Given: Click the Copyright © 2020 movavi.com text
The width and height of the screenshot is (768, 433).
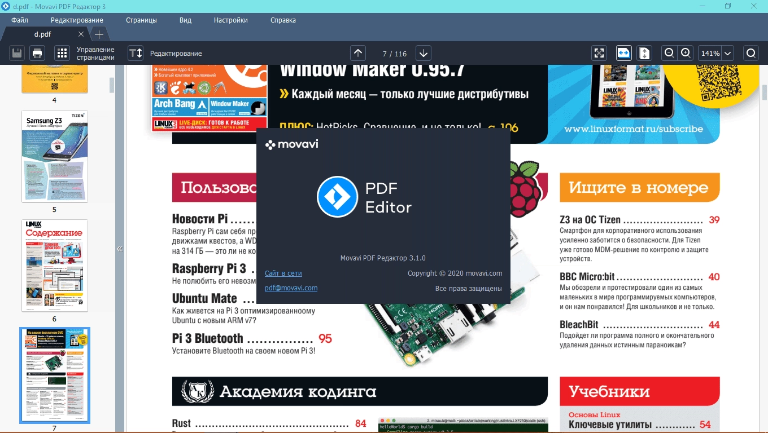Looking at the screenshot, I should [455, 273].
